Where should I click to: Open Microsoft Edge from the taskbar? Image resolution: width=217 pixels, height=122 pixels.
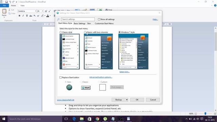(x=74, y=119)
